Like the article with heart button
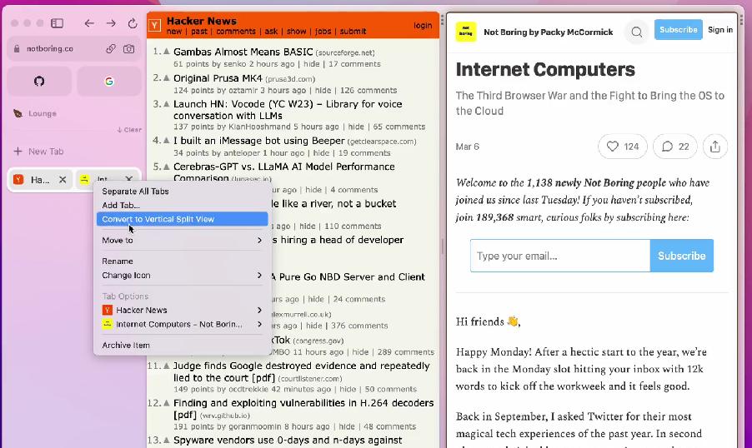This screenshot has height=448, width=752. [623, 147]
